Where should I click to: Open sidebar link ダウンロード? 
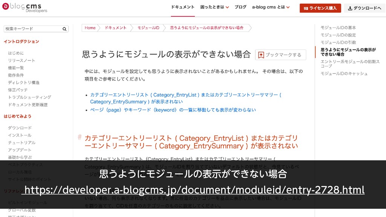tap(20, 128)
